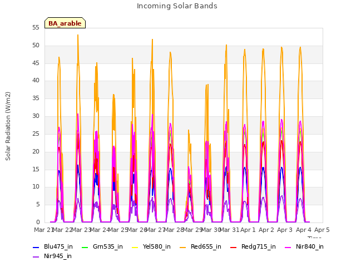
Task: Toggle the Red655_in legend entry
Action: (x=200, y=247)
